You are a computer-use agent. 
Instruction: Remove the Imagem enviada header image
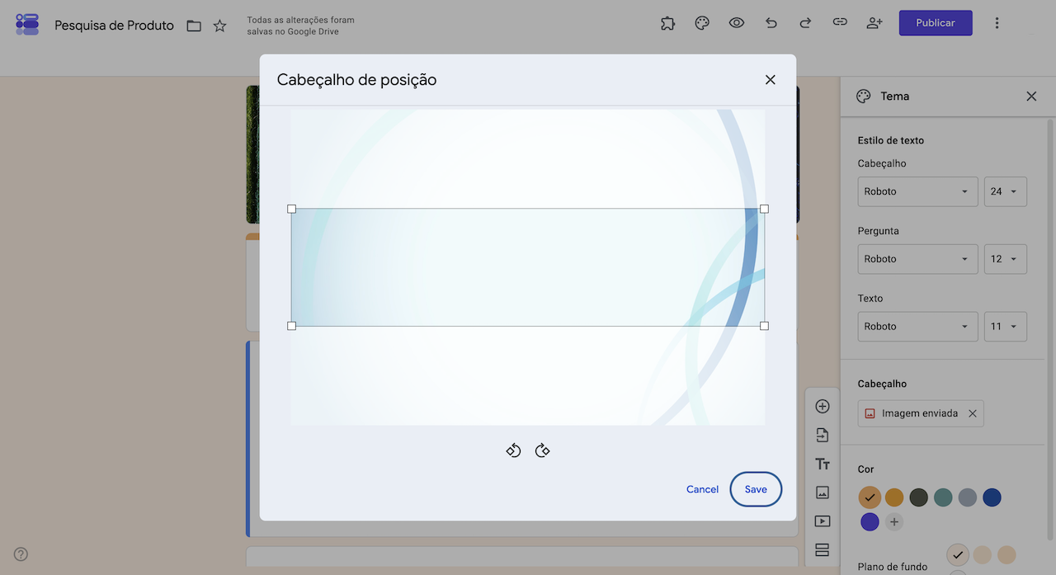point(972,413)
